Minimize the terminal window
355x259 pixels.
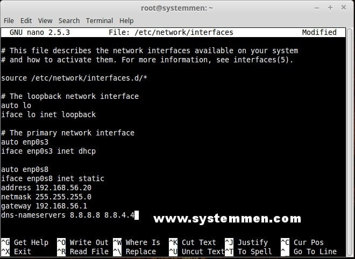(x=317, y=8)
